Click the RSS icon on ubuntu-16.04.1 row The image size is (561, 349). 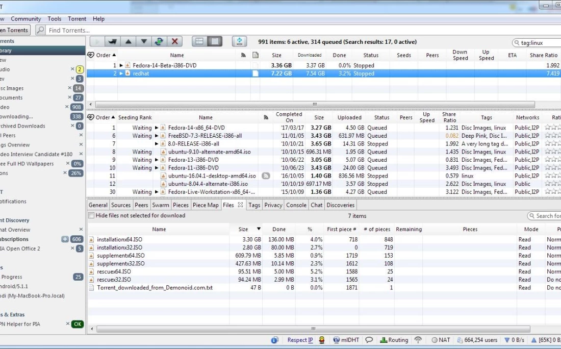pyautogui.click(x=266, y=176)
